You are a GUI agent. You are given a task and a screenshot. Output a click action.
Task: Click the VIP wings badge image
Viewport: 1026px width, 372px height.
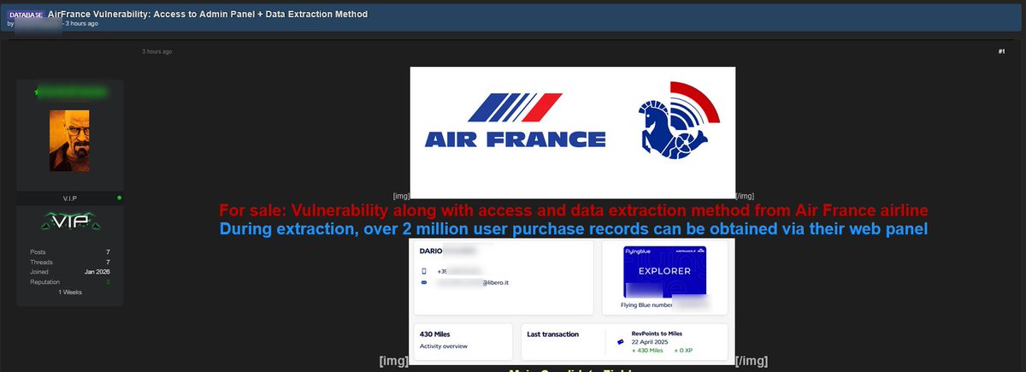coord(70,223)
